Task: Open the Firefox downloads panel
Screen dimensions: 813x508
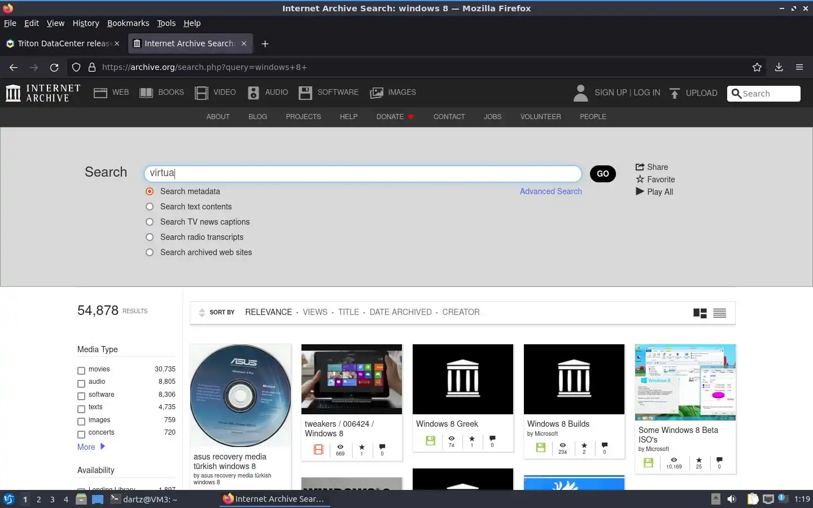Action: (779, 67)
